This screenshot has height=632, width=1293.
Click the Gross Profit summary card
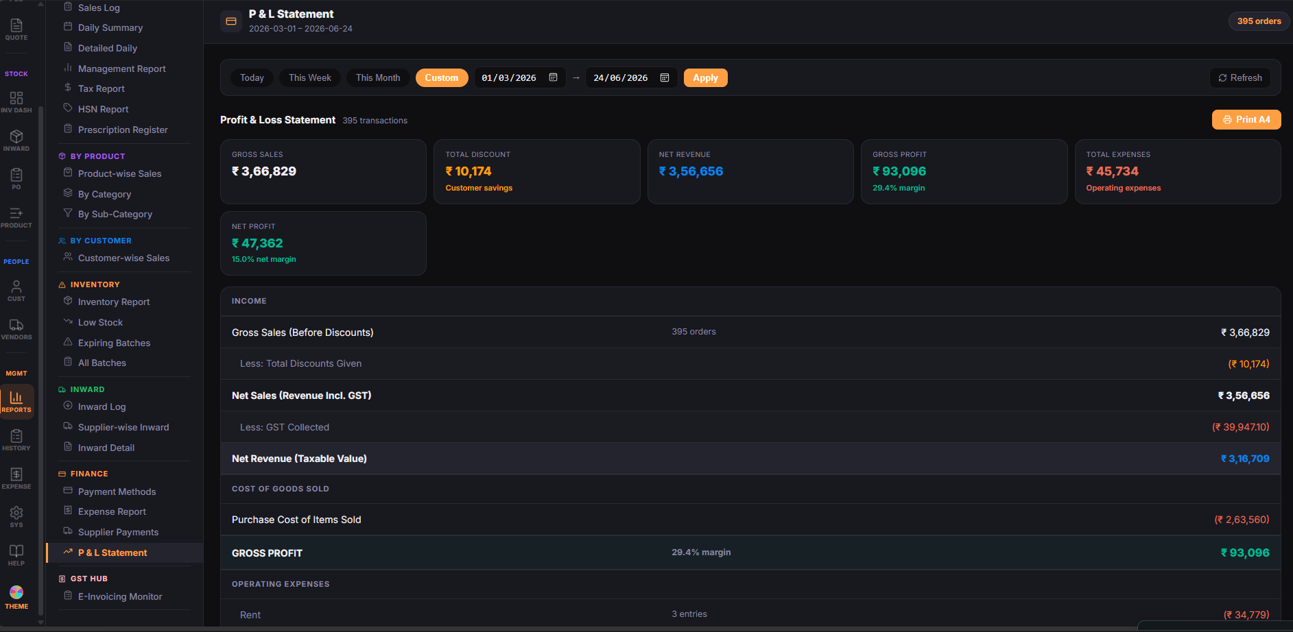964,171
